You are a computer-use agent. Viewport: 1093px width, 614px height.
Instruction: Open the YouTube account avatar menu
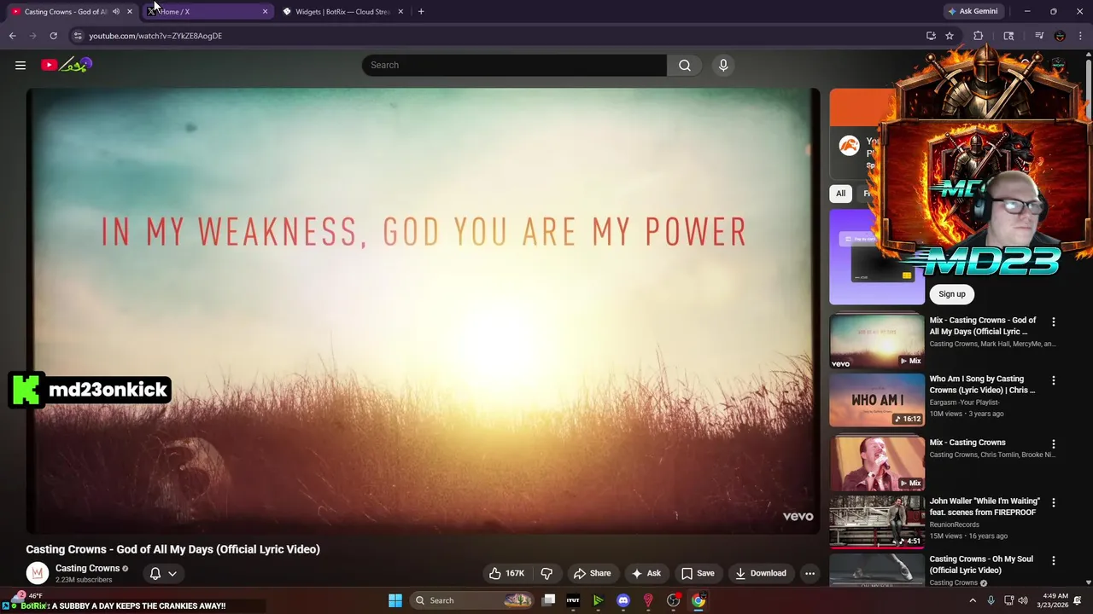click(x=1059, y=65)
